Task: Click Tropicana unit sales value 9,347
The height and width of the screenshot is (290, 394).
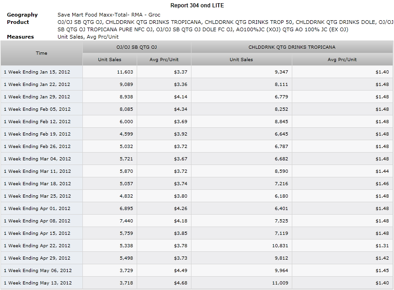Action: tap(281, 72)
